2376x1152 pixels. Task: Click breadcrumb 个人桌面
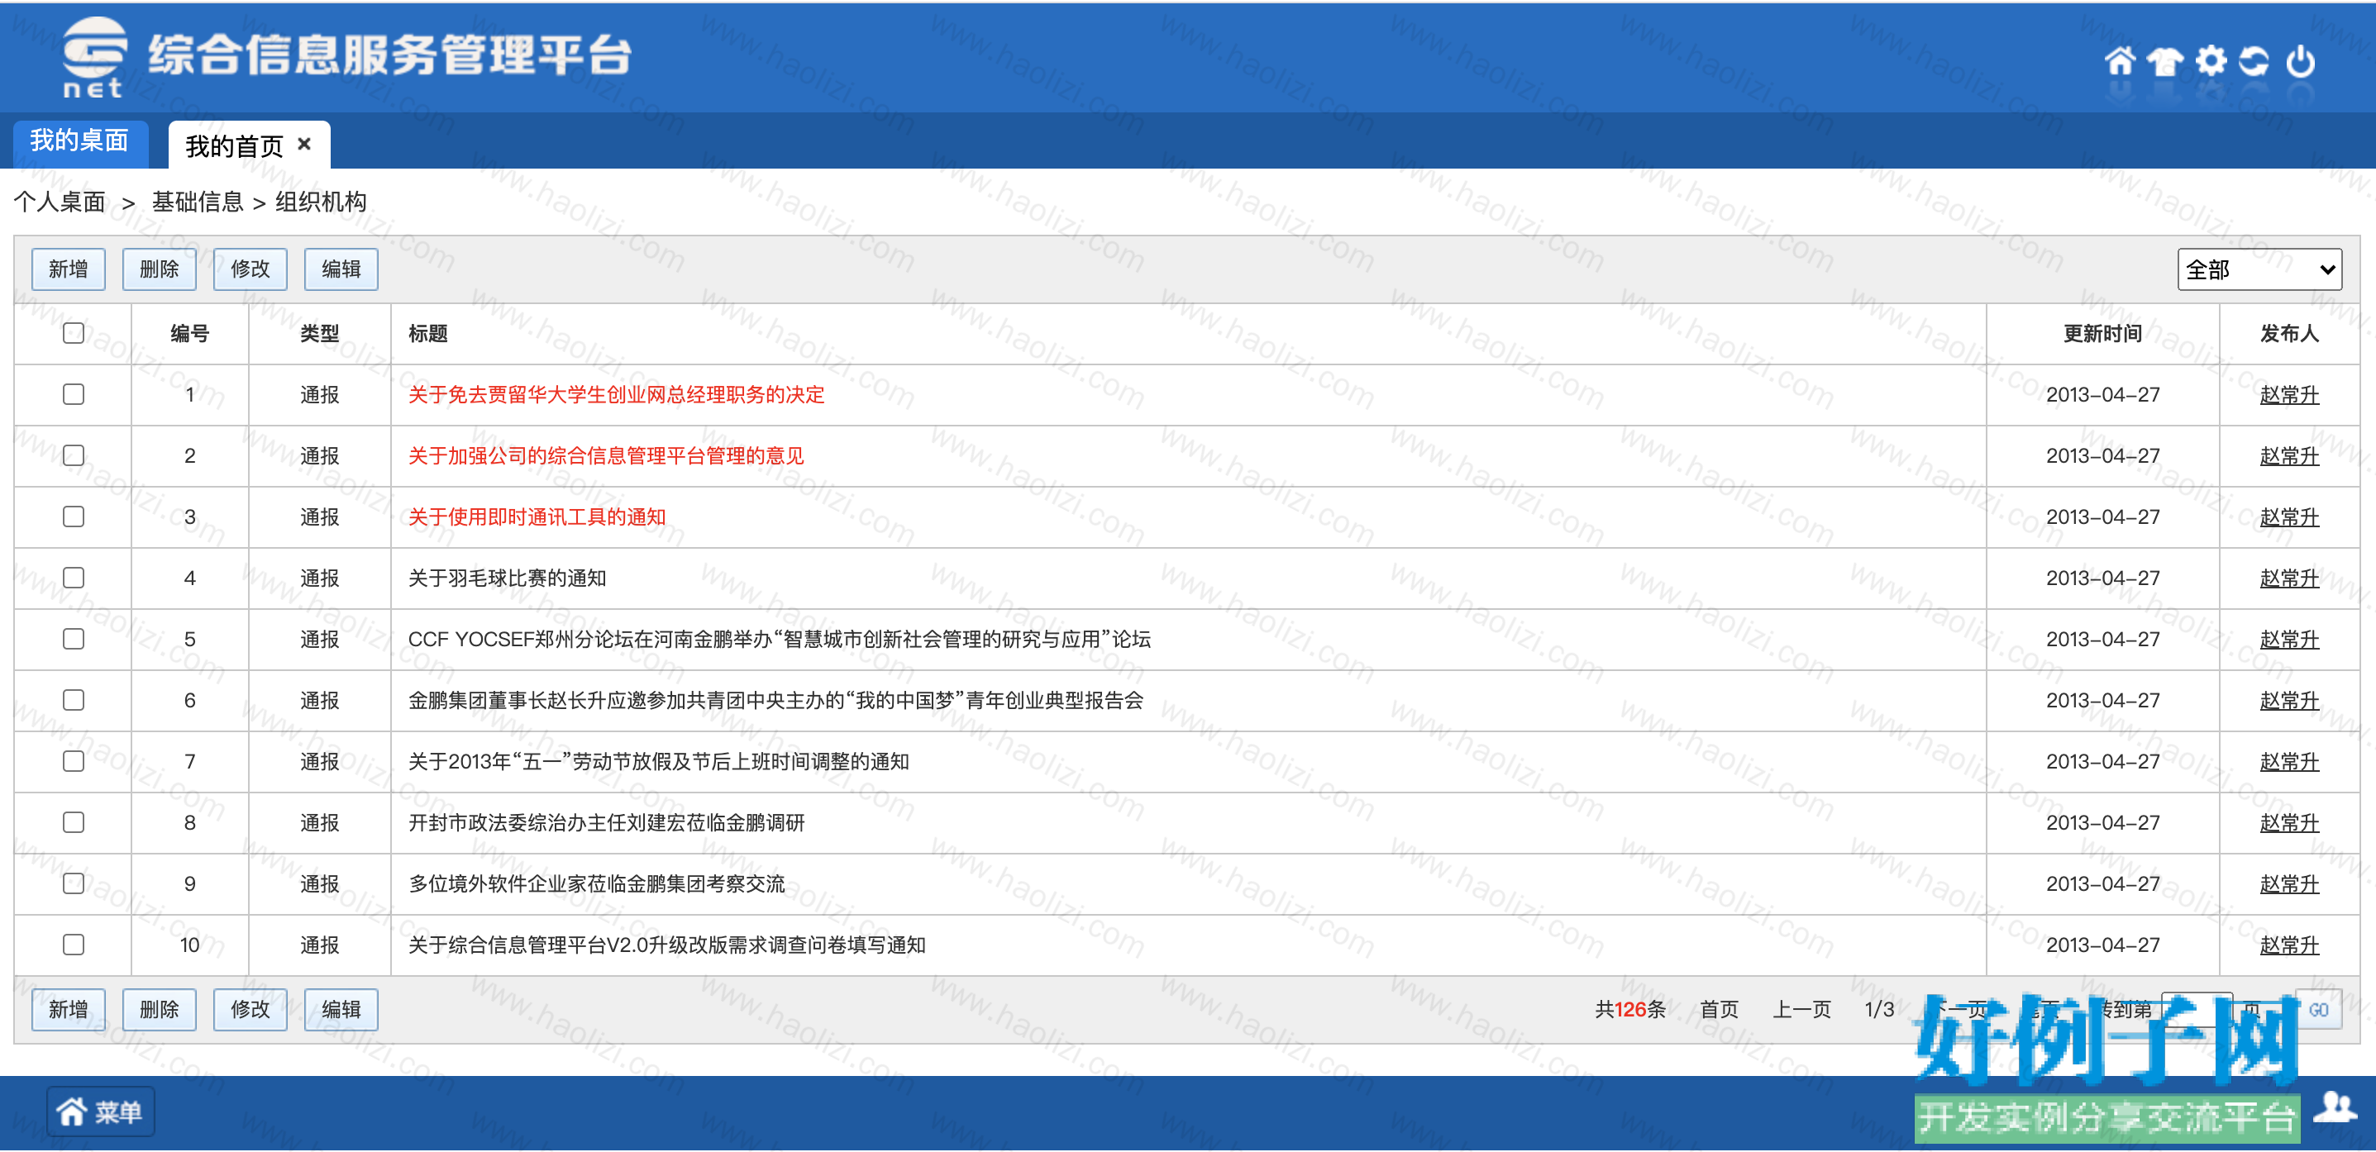tap(60, 201)
